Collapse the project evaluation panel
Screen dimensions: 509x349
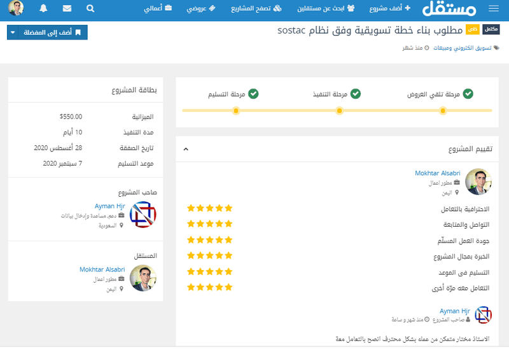186,149
